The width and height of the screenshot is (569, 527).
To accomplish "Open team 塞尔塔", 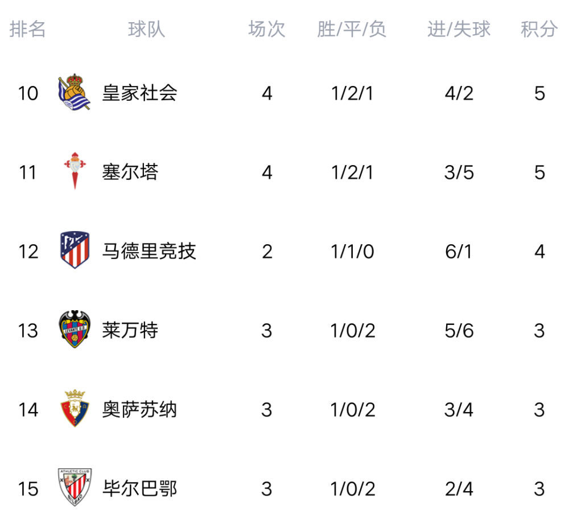I will tap(130, 172).
